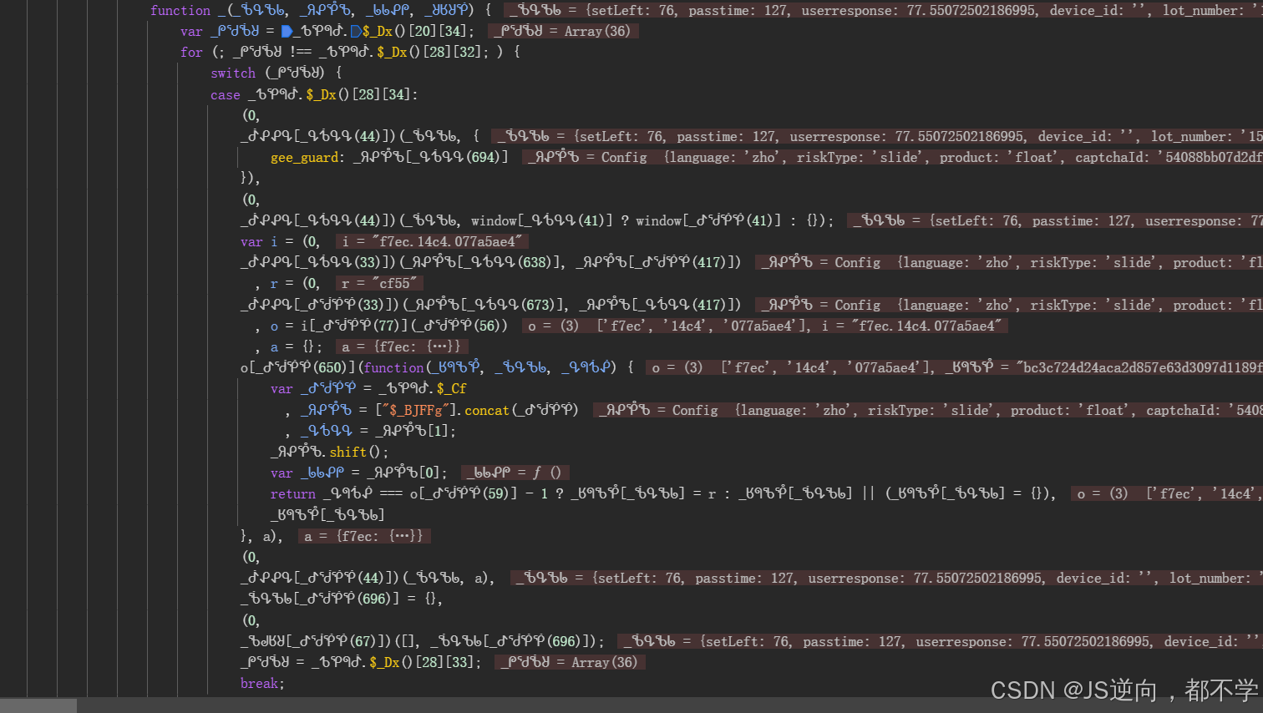Click the '}, a),' closing line

point(261,536)
